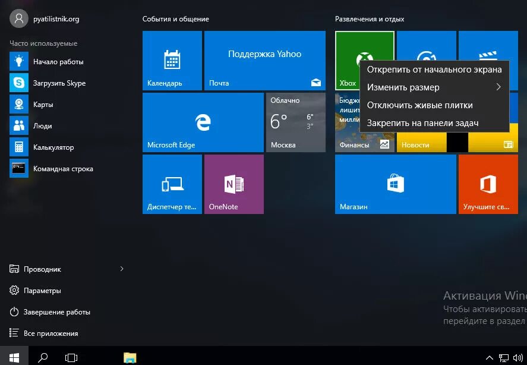Viewport: 527px width, 365px height.
Task: Click the Командная строка icon
Action: click(19, 169)
